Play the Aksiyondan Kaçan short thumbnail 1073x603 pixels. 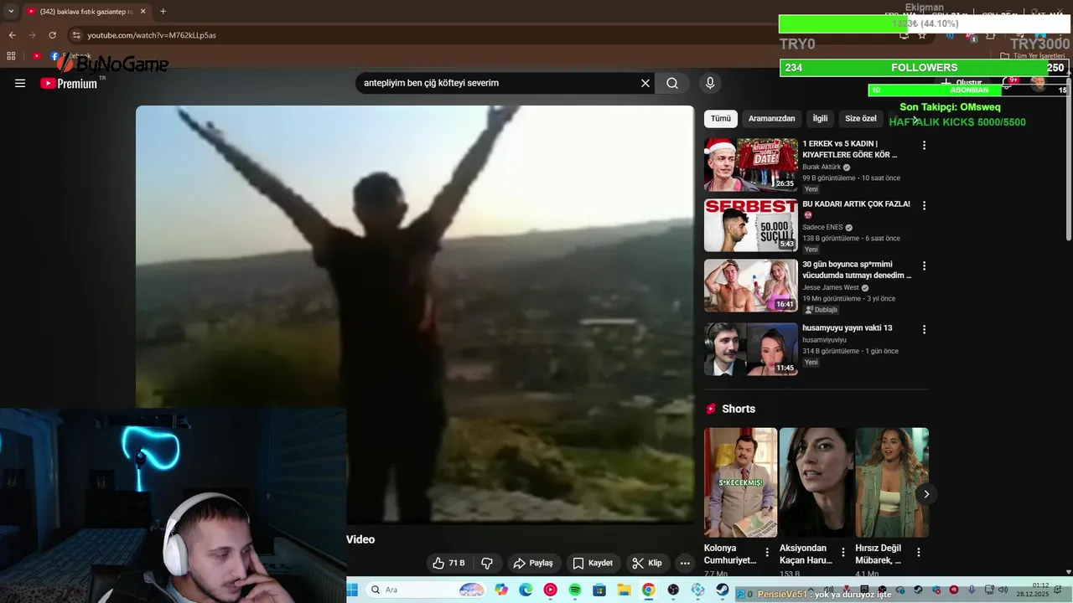point(816,482)
